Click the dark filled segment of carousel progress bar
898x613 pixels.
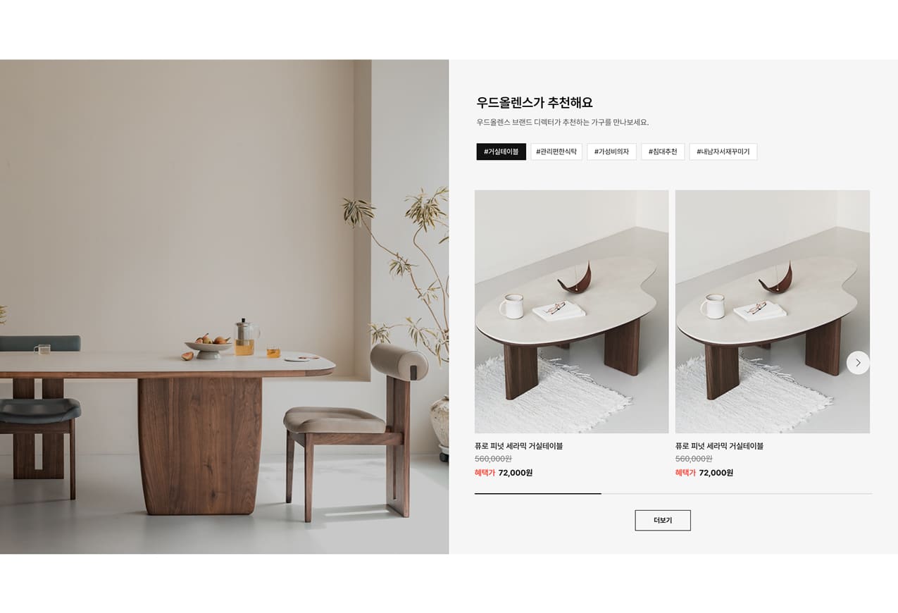(x=538, y=494)
